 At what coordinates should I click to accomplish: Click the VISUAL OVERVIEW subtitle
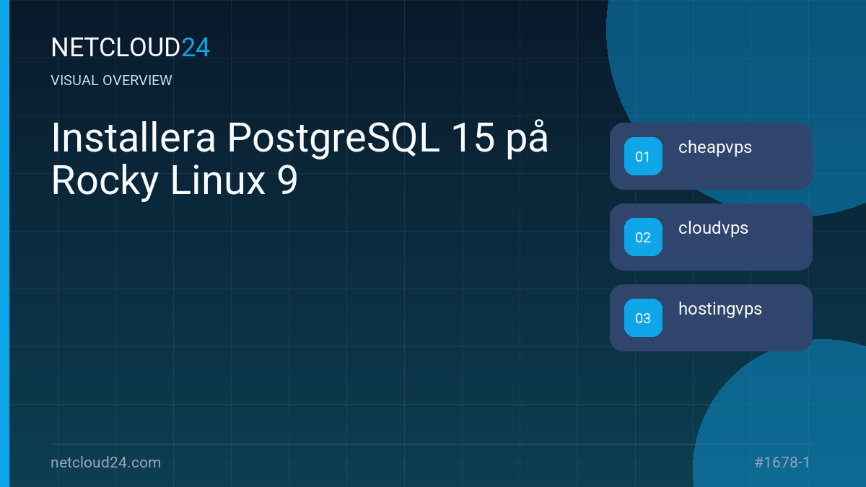click(x=112, y=80)
